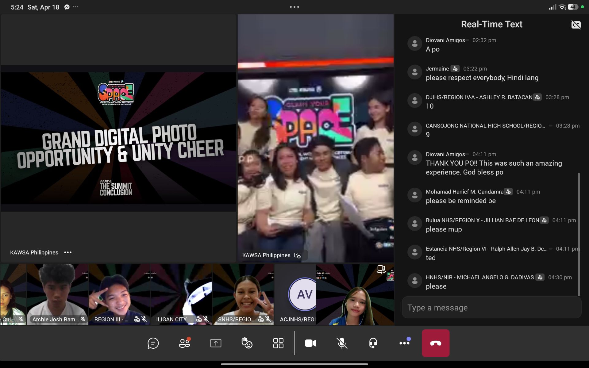Open Jermaine's profile avatar

pyautogui.click(x=414, y=72)
